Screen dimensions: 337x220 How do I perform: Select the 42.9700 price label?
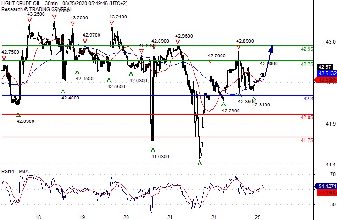(x=91, y=35)
